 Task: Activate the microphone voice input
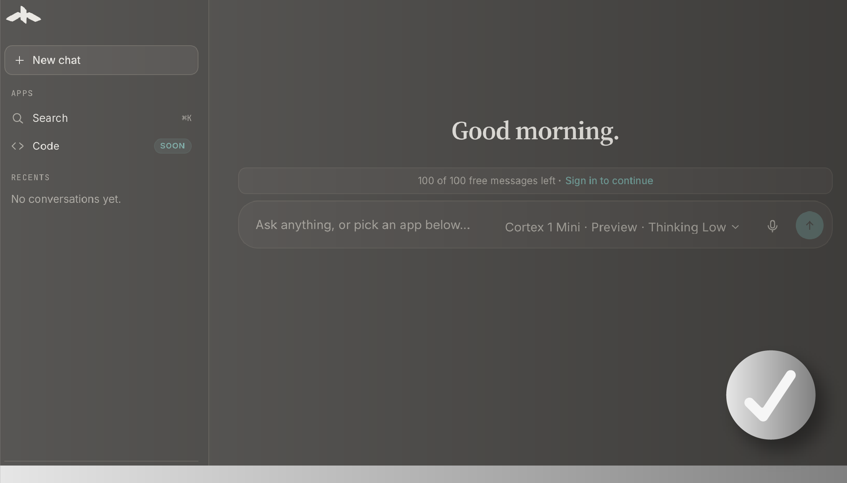tap(772, 226)
